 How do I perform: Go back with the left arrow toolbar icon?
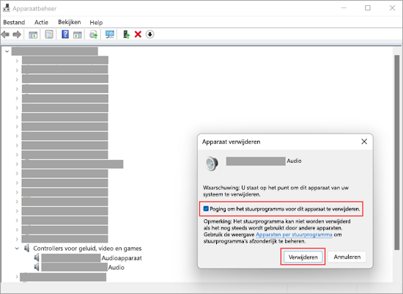(5, 34)
